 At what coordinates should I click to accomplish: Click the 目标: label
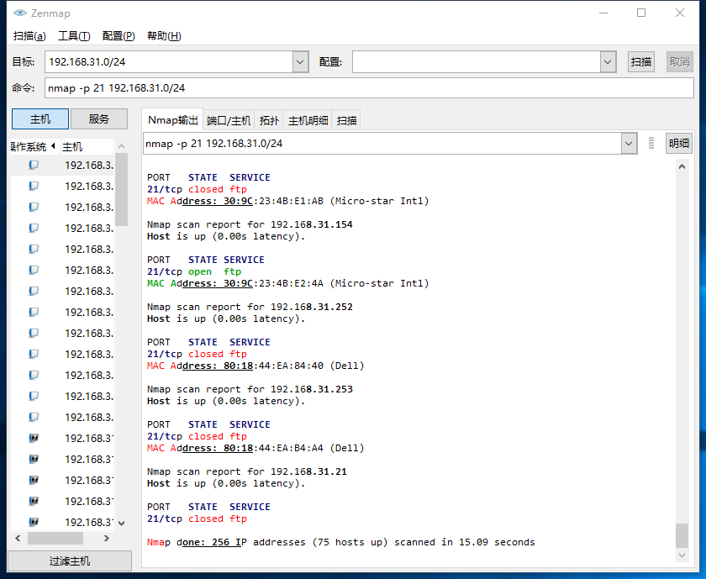(x=23, y=61)
